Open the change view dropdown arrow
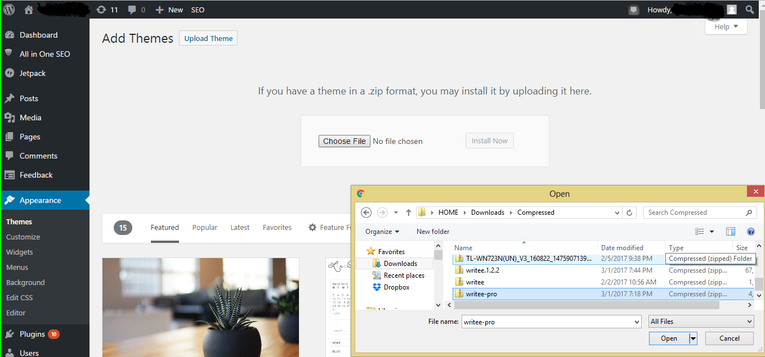 point(712,231)
